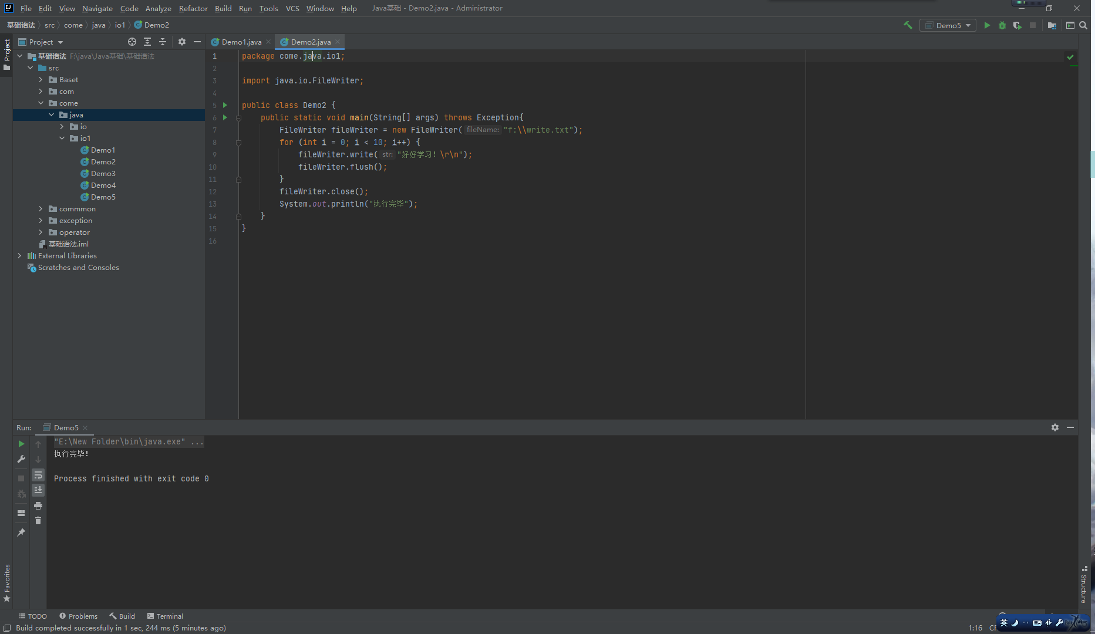Expand the com package
This screenshot has width=1095, height=634.
[x=41, y=92]
